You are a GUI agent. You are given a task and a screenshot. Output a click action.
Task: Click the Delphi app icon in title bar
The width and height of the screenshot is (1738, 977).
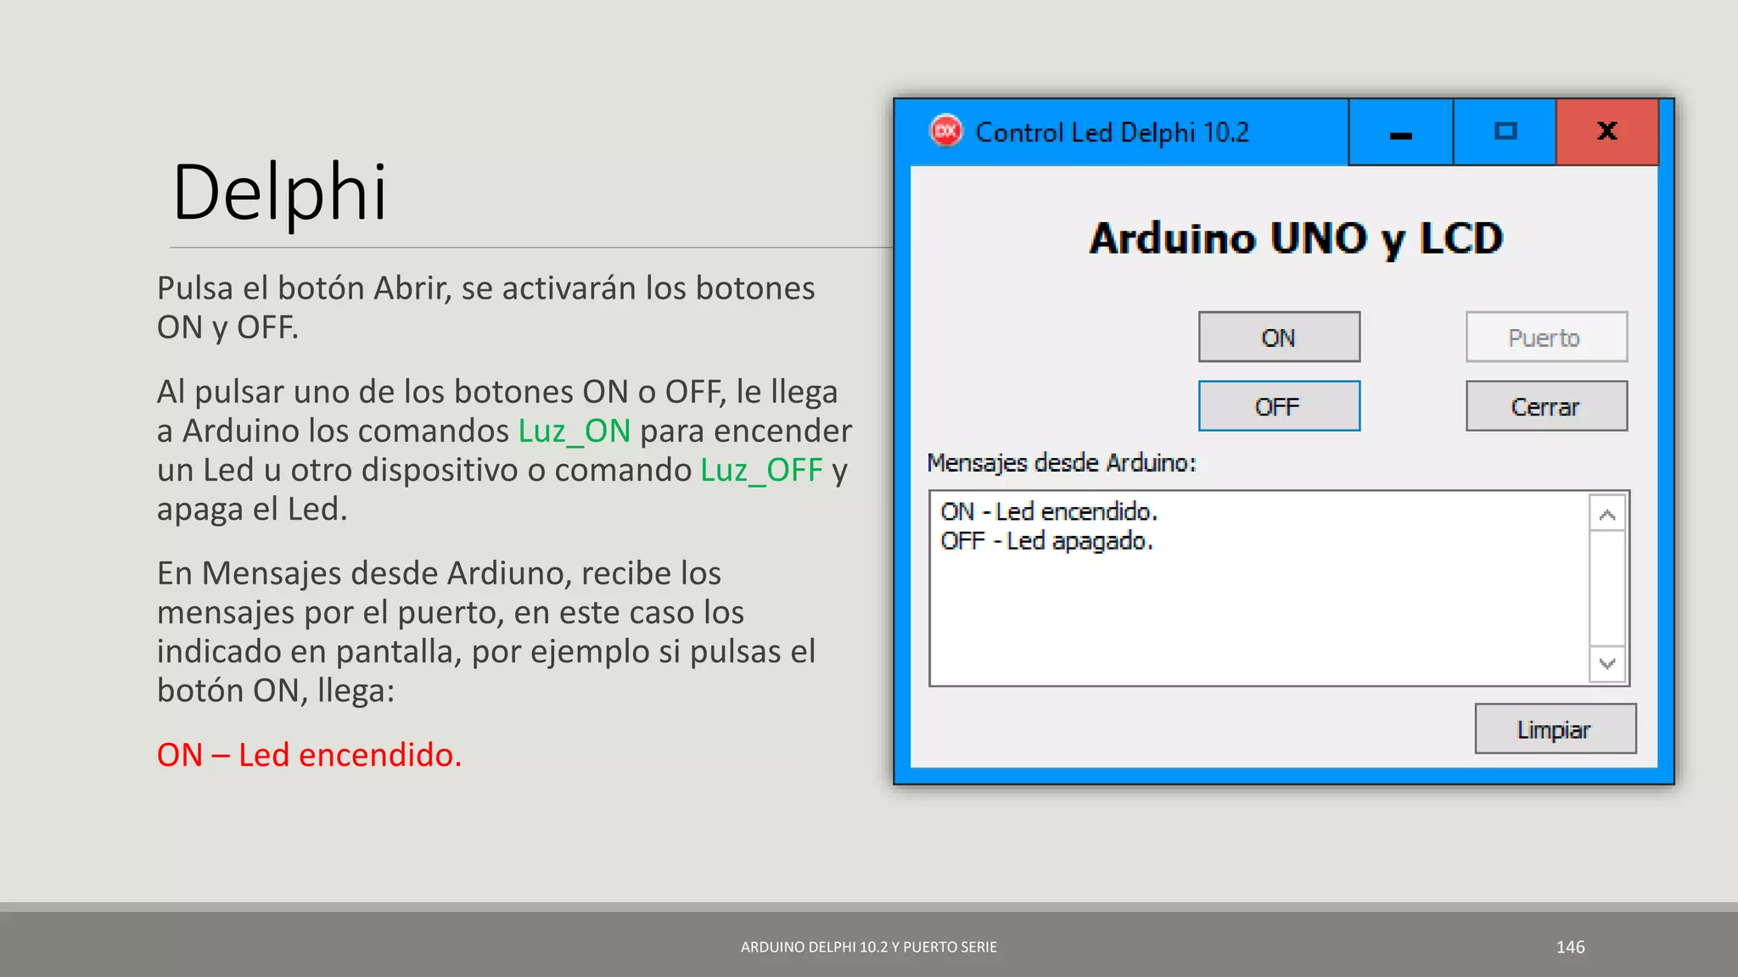click(x=945, y=131)
